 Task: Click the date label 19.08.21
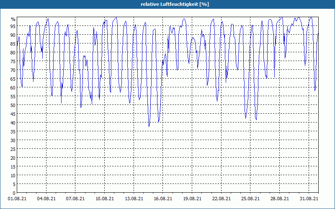[192, 199]
